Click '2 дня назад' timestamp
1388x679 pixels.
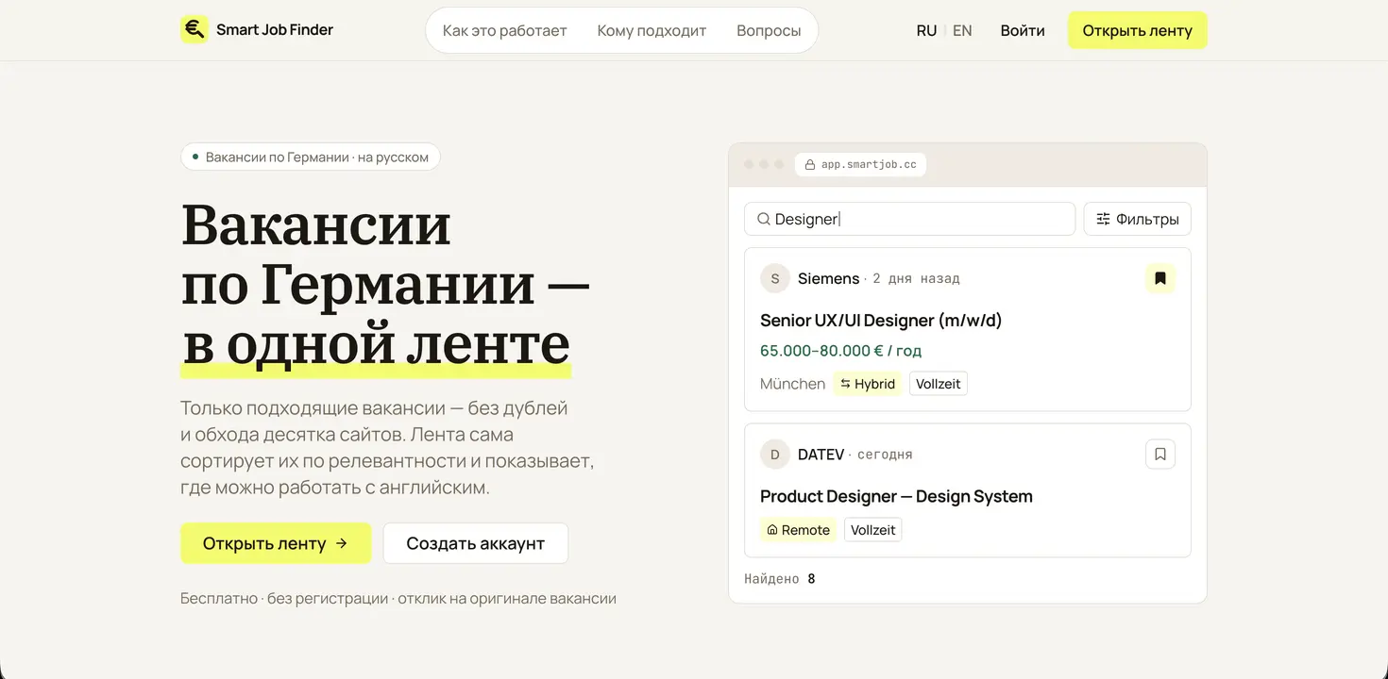pyautogui.click(x=916, y=278)
